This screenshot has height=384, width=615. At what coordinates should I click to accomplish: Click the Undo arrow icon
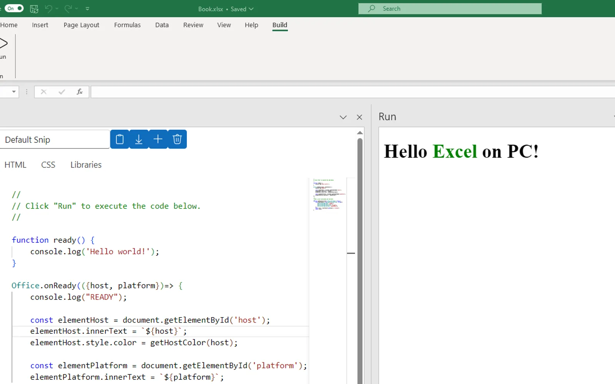point(48,8)
